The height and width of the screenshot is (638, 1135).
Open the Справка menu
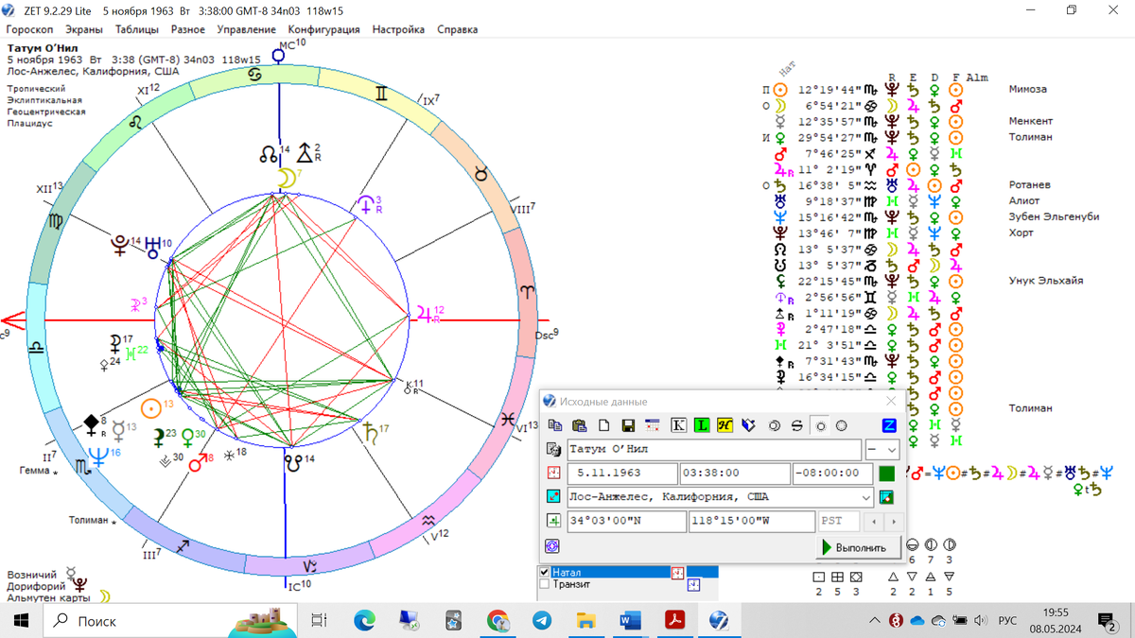click(x=458, y=29)
